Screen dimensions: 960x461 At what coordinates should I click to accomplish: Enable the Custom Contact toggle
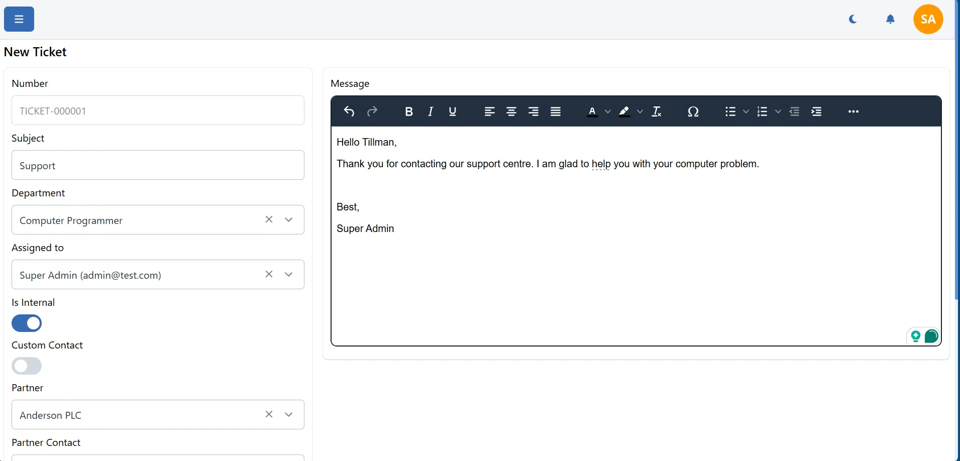pyautogui.click(x=27, y=366)
